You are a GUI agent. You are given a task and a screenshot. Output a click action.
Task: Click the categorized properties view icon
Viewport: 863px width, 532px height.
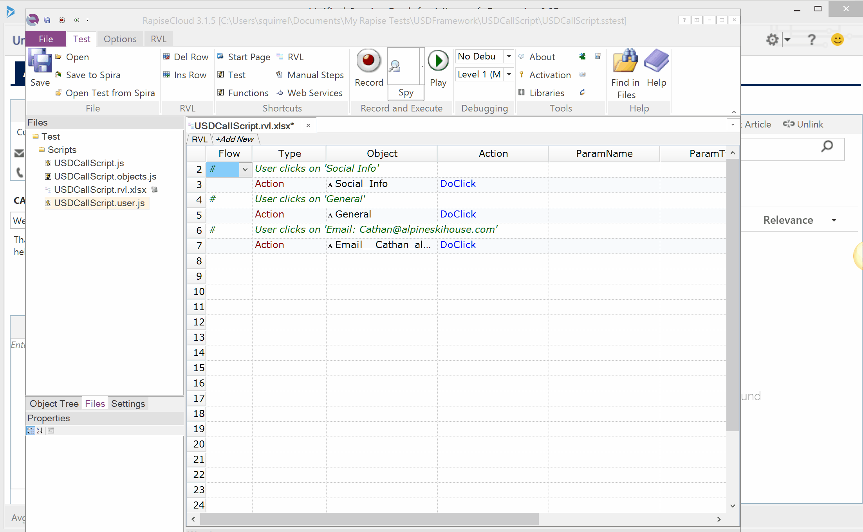click(x=31, y=431)
